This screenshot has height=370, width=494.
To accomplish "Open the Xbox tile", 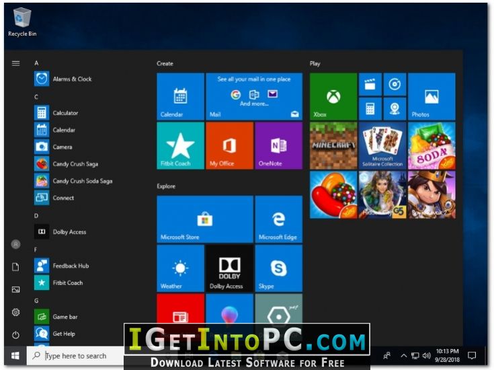I will point(333,96).
